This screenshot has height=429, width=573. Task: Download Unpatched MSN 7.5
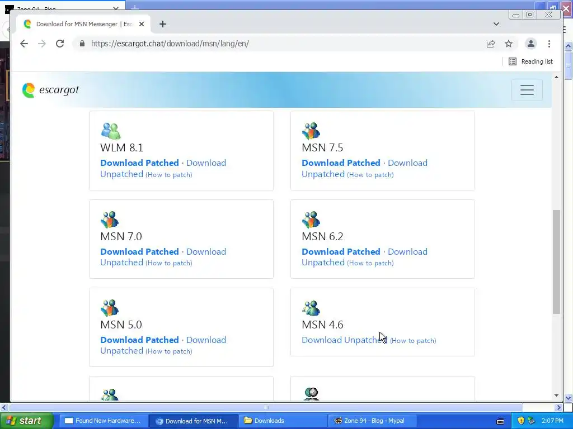pos(407,163)
